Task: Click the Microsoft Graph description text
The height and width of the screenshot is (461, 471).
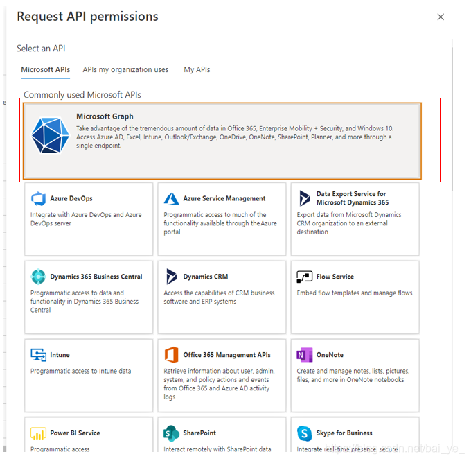Action: [x=235, y=137]
